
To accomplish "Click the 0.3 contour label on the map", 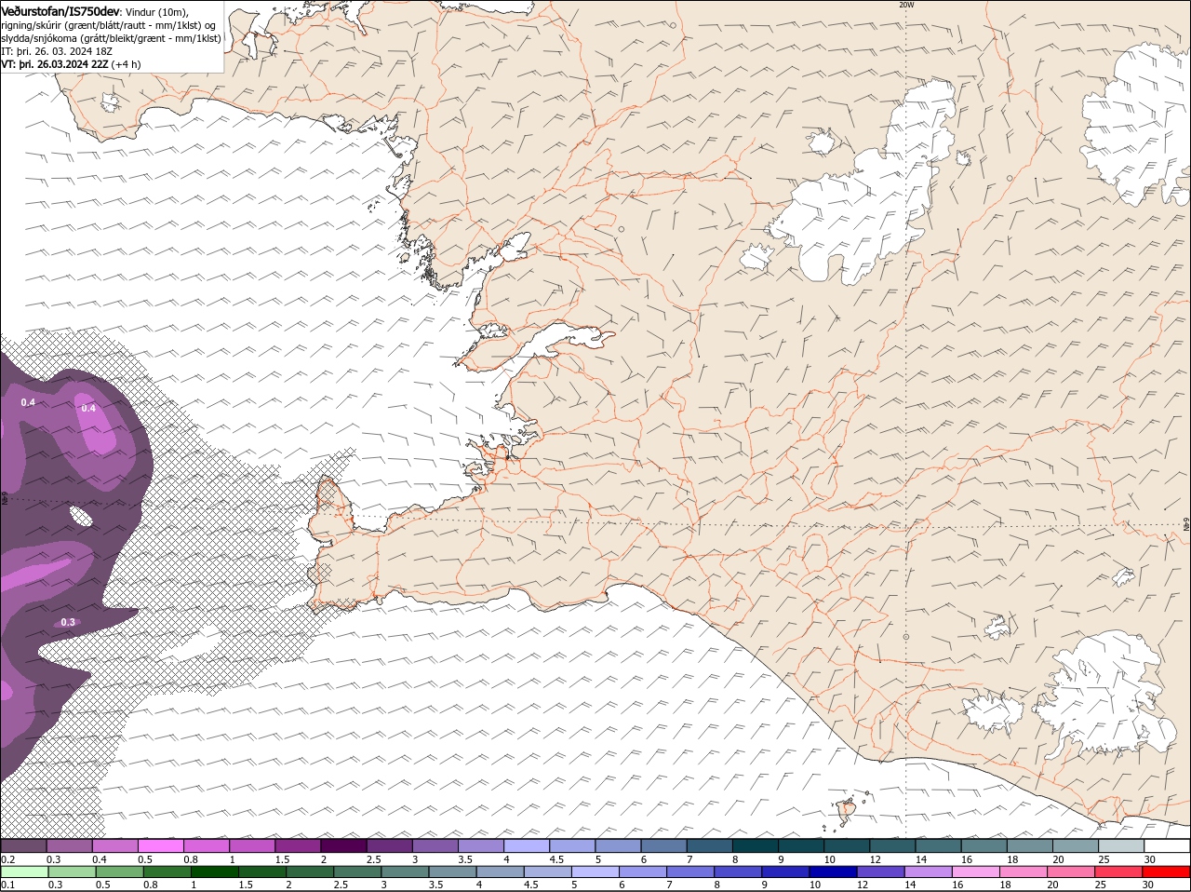I will 68,622.
